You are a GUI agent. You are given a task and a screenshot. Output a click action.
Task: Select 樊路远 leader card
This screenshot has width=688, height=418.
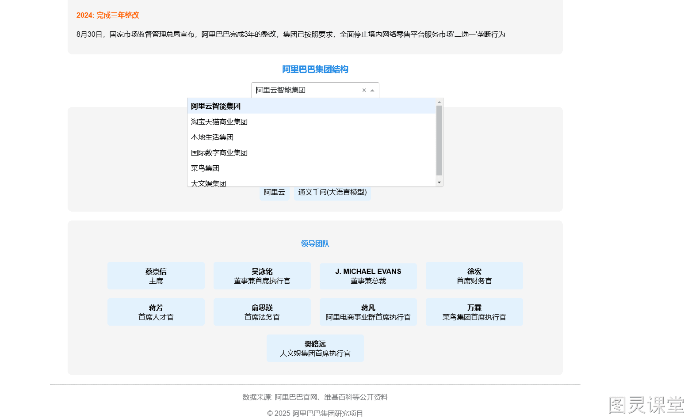(315, 349)
